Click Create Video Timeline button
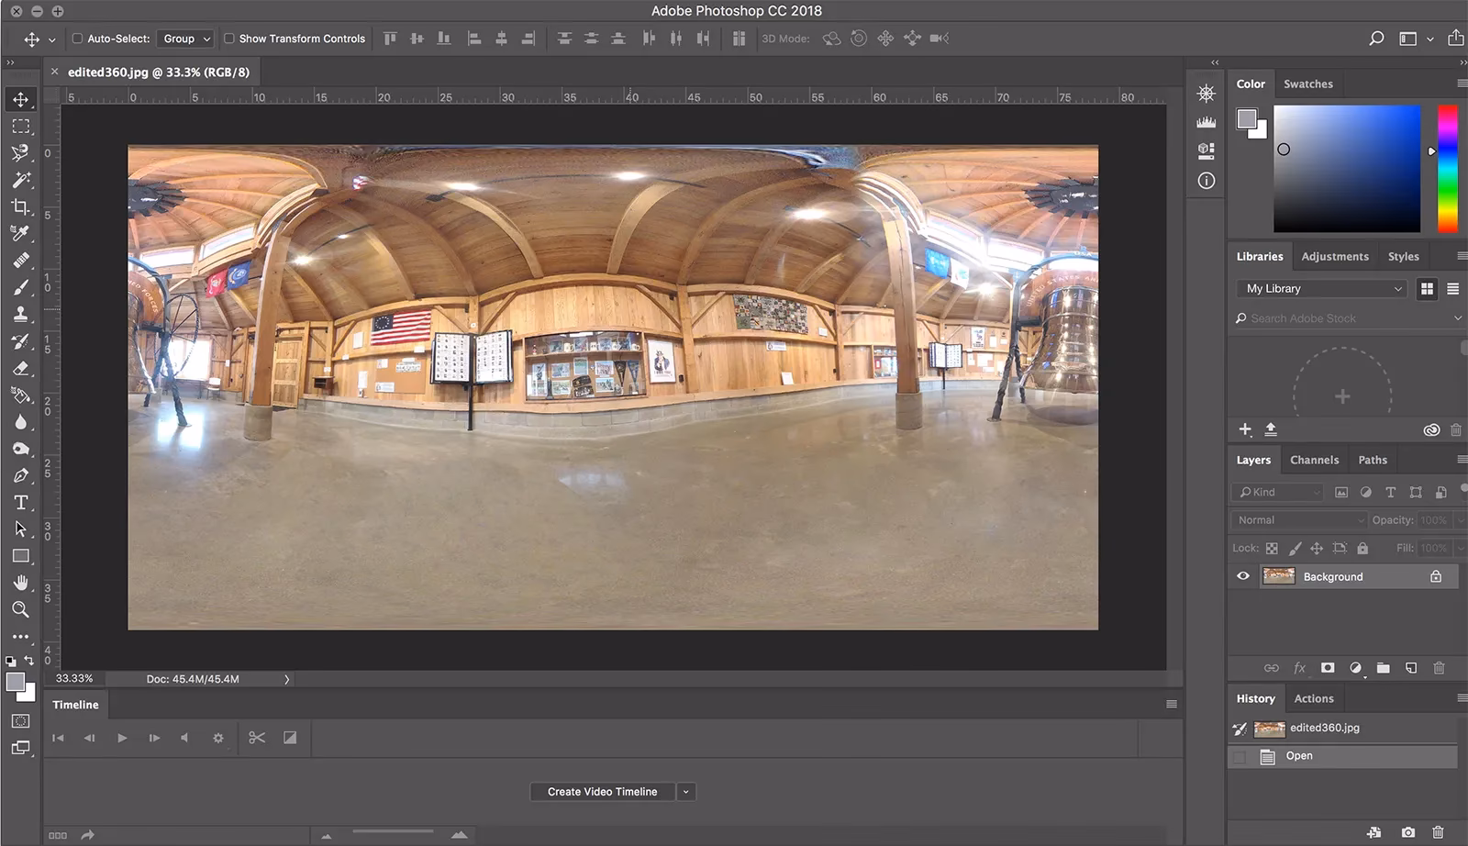 tap(602, 791)
